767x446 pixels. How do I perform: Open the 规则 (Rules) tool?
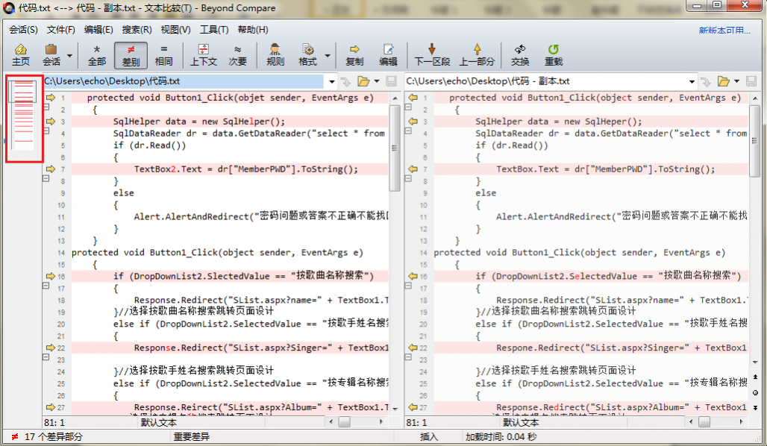(275, 54)
